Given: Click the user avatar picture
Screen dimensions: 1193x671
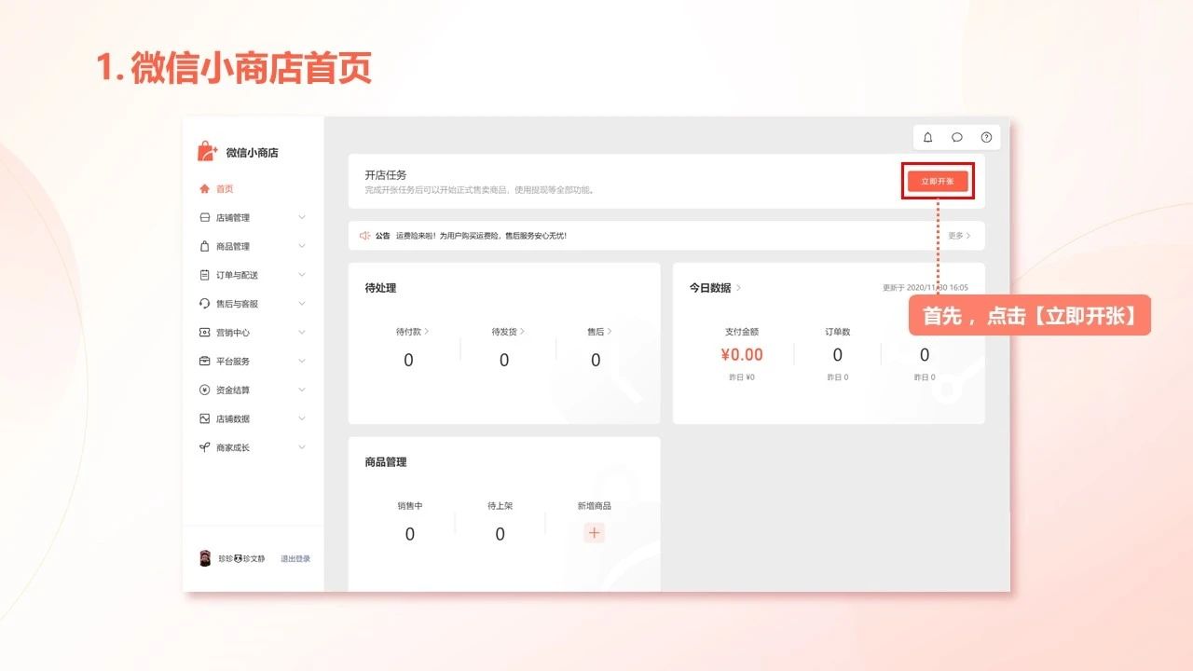Looking at the screenshot, I should (x=205, y=558).
